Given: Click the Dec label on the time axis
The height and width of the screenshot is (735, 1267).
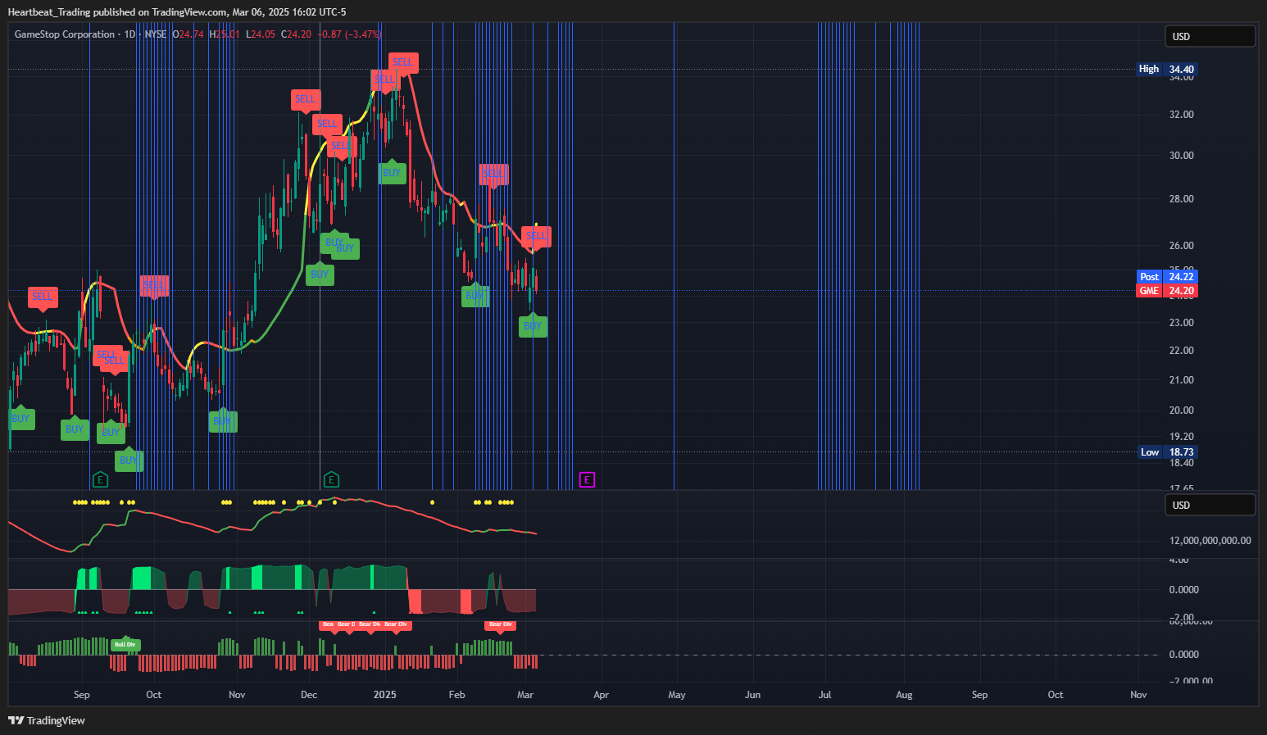Looking at the screenshot, I should pos(309,695).
